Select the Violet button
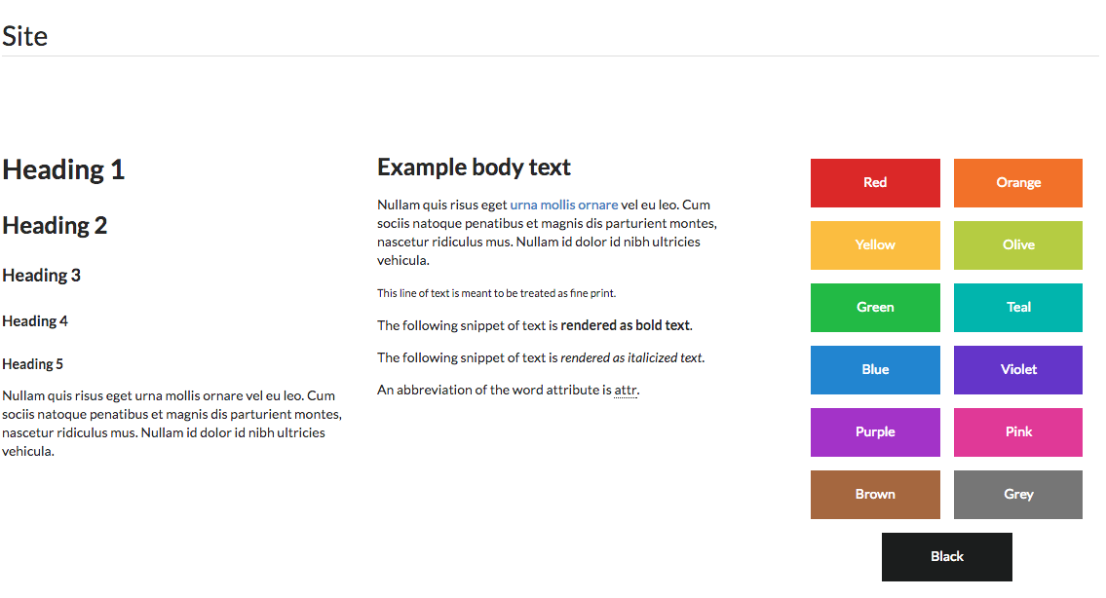The image size is (1106, 598). (x=1017, y=370)
